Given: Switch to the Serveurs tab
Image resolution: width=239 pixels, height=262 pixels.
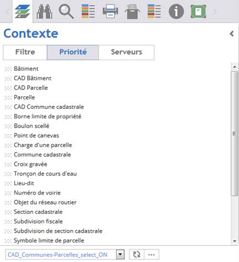Looking at the screenshot, I should click(127, 52).
